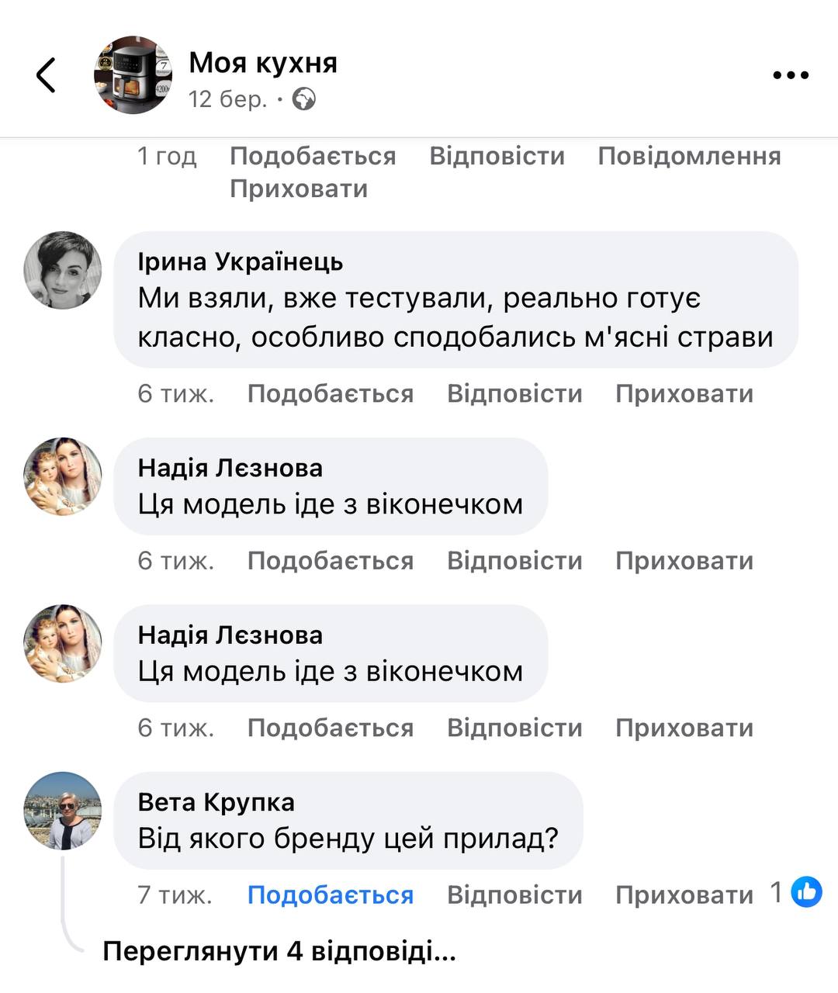Open the three-dot more options menu

click(791, 75)
